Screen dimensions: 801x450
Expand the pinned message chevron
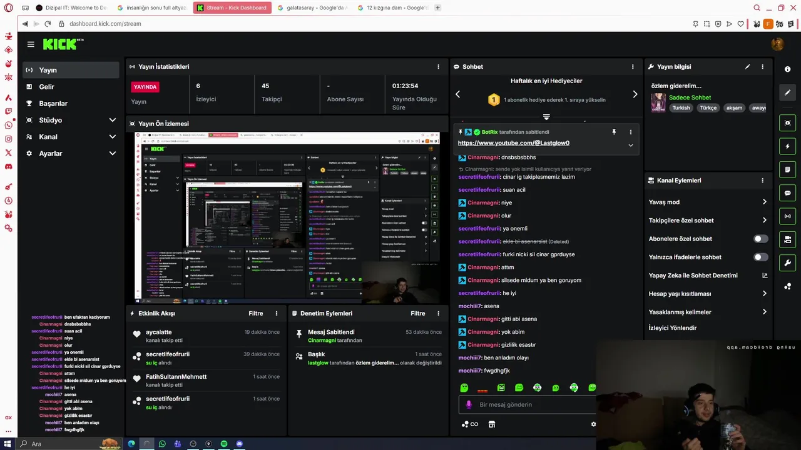(630, 145)
